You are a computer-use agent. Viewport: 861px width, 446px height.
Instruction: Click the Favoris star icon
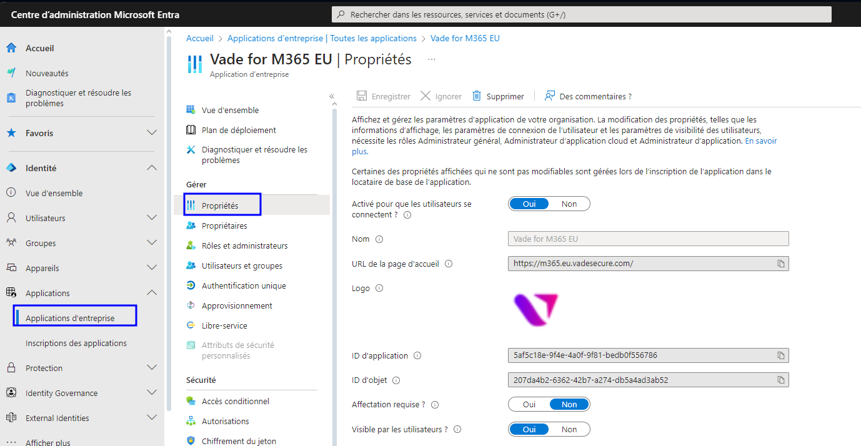[x=11, y=133]
